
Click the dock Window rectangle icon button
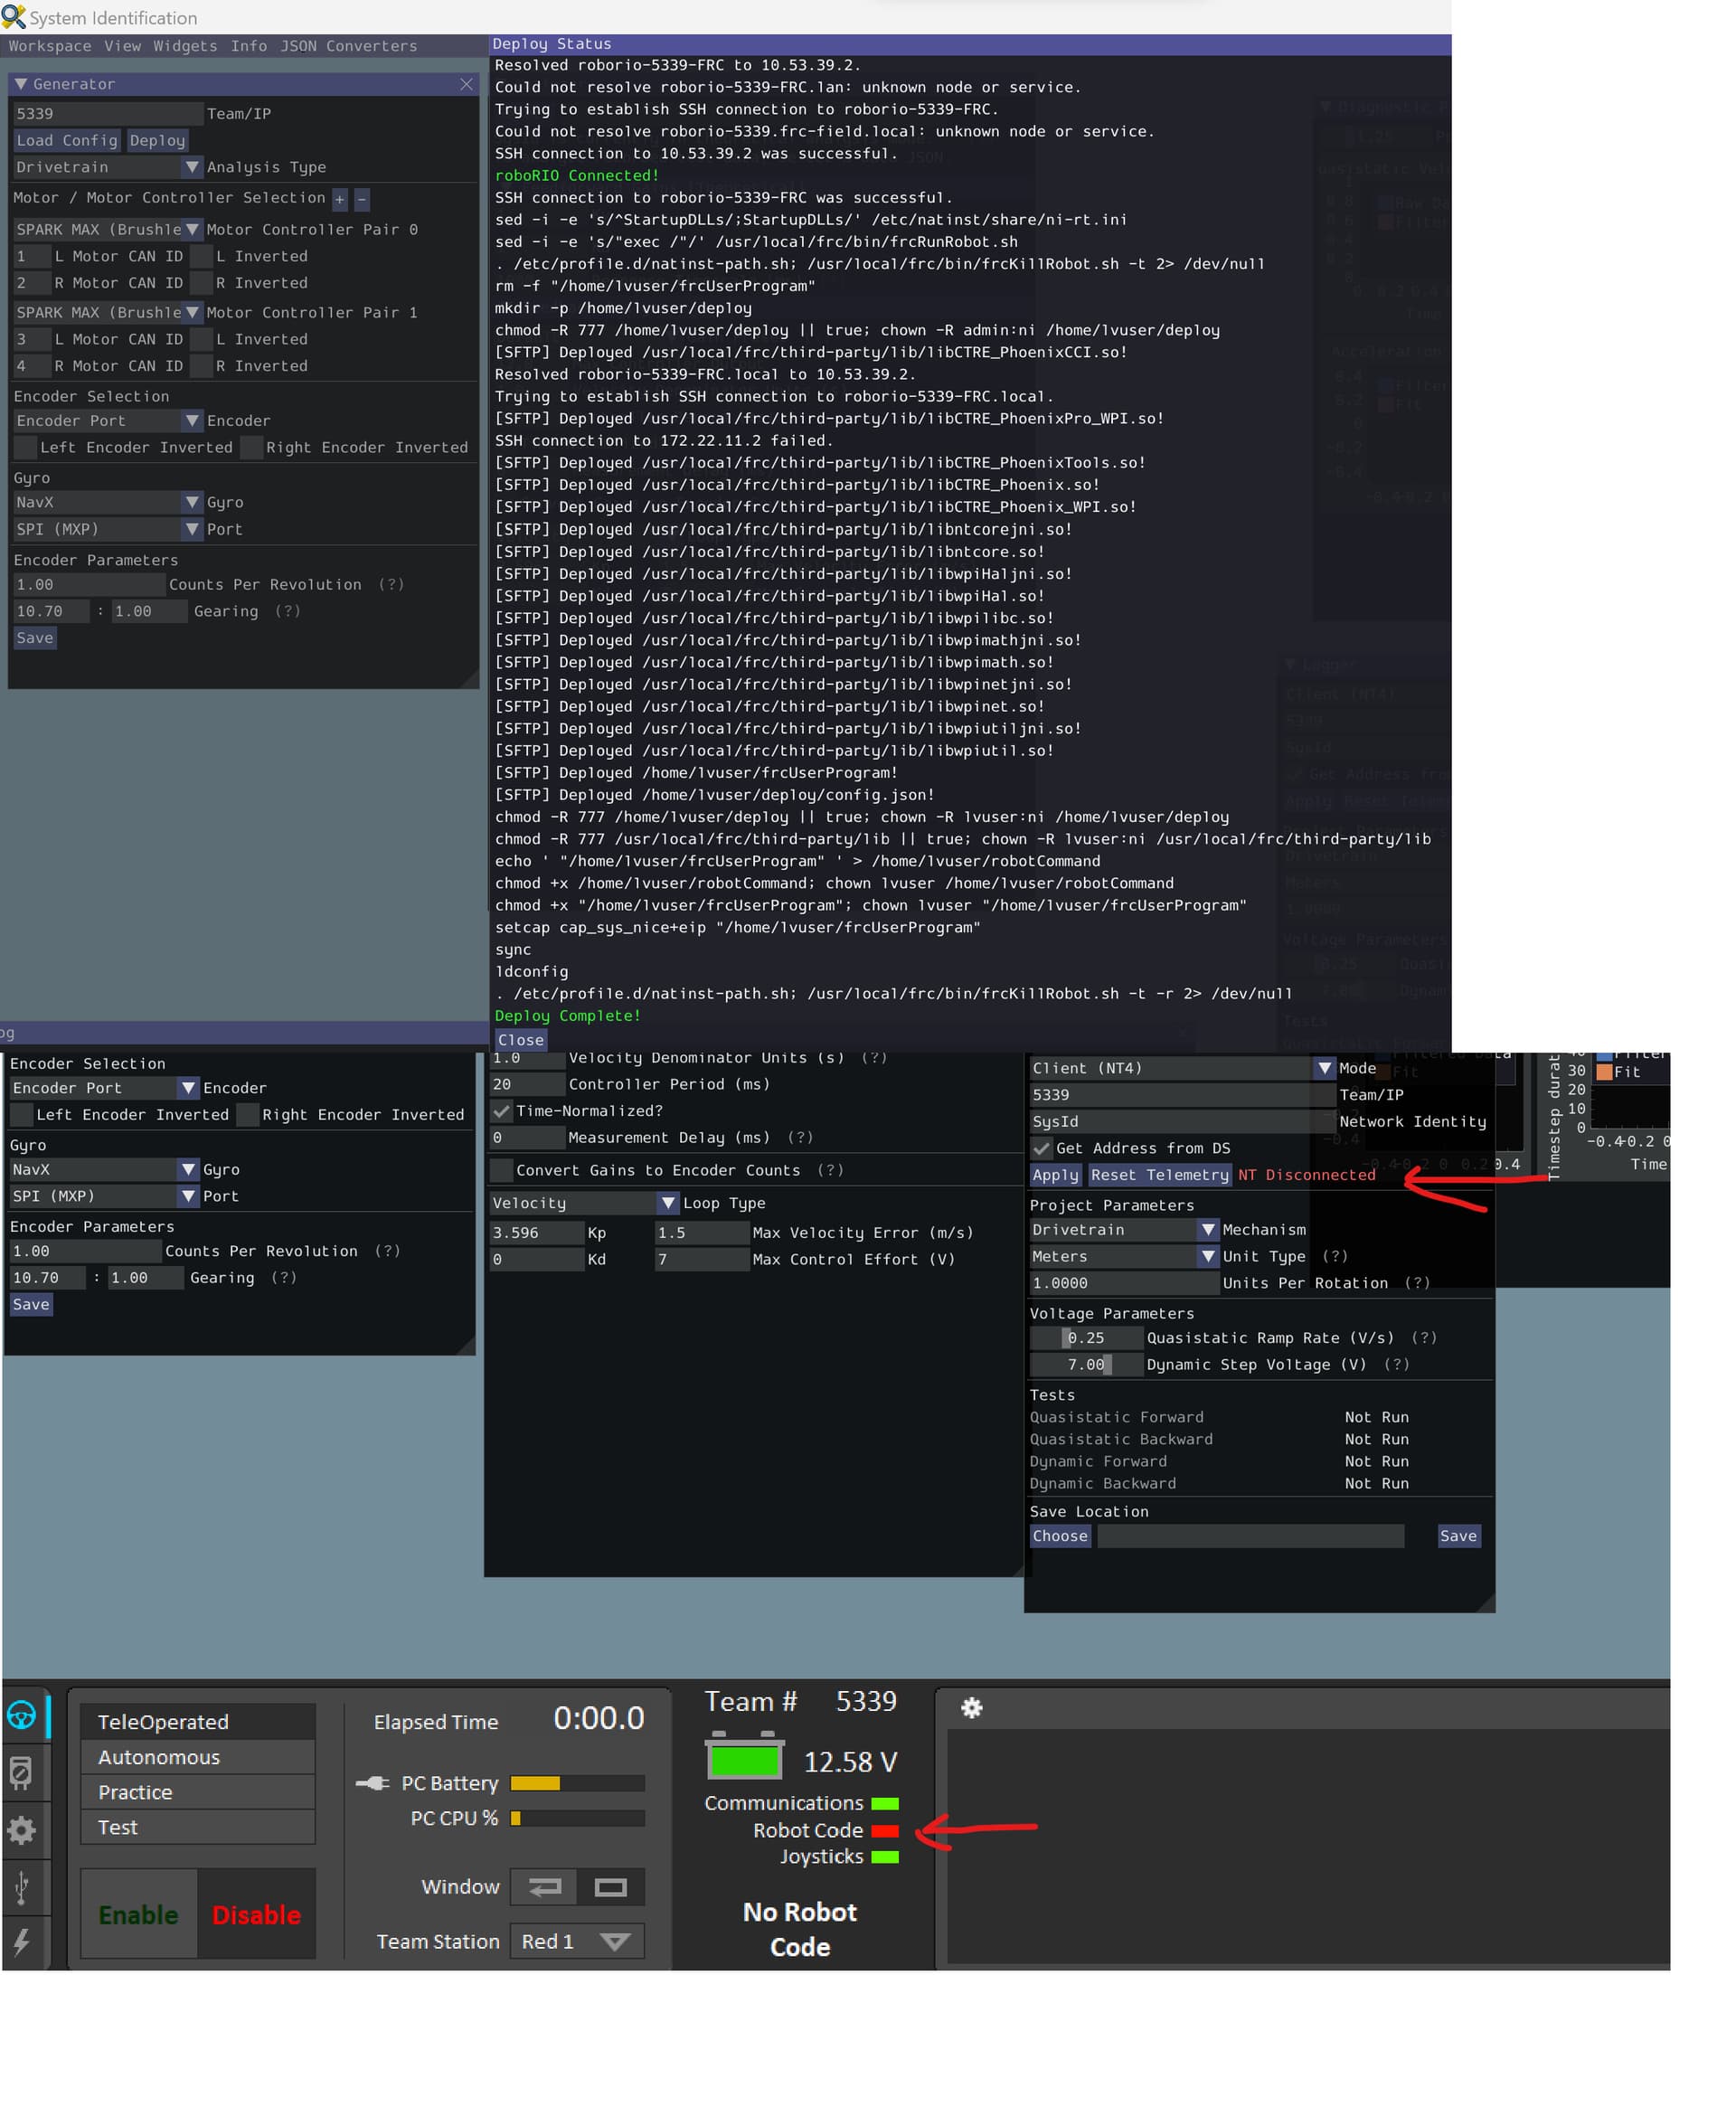pos(611,1887)
